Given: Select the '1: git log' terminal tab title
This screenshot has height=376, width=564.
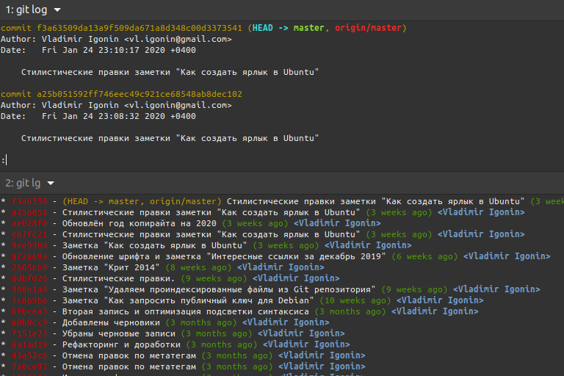Looking at the screenshot, I should tap(26, 10).
